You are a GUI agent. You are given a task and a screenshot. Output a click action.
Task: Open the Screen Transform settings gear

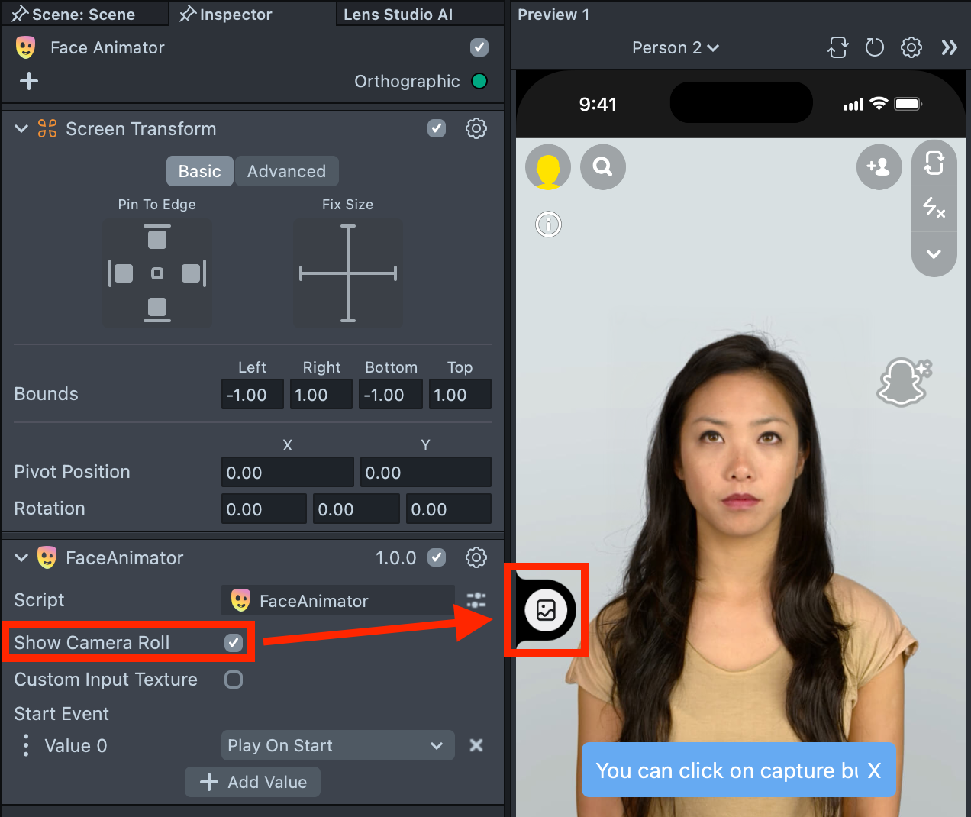click(476, 128)
